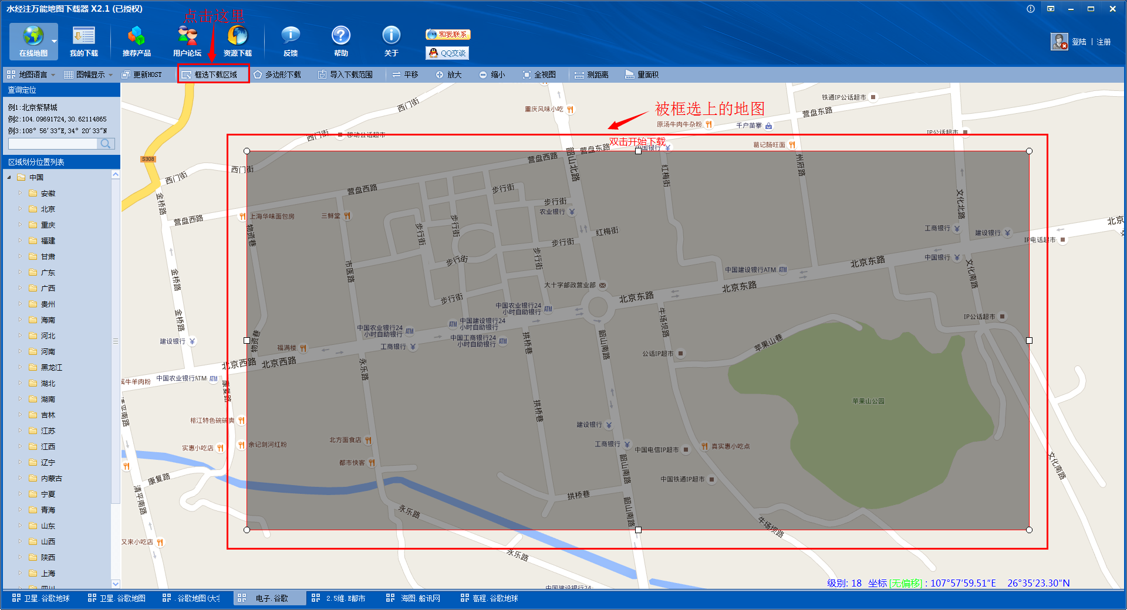Screen dimensions: 1127x610
Task: Click the region list scrollbar down arrow
Action: tap(116, 584)
